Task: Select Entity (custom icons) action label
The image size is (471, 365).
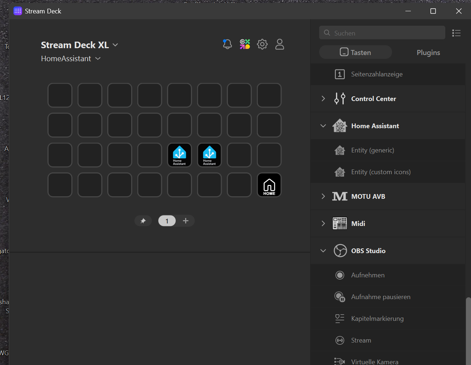Action: point(381,172)
